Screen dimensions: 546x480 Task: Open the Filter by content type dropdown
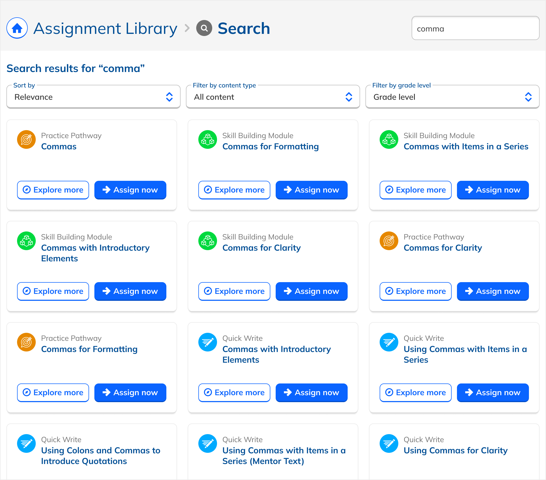pyautogui.click(x=273, y=97)
